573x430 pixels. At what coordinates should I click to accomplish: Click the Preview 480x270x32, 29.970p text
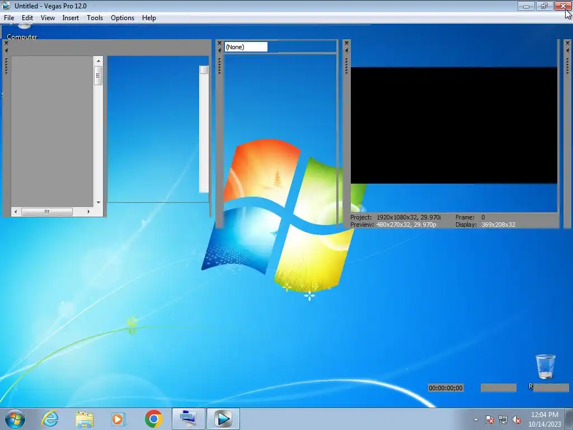(393, 225)
